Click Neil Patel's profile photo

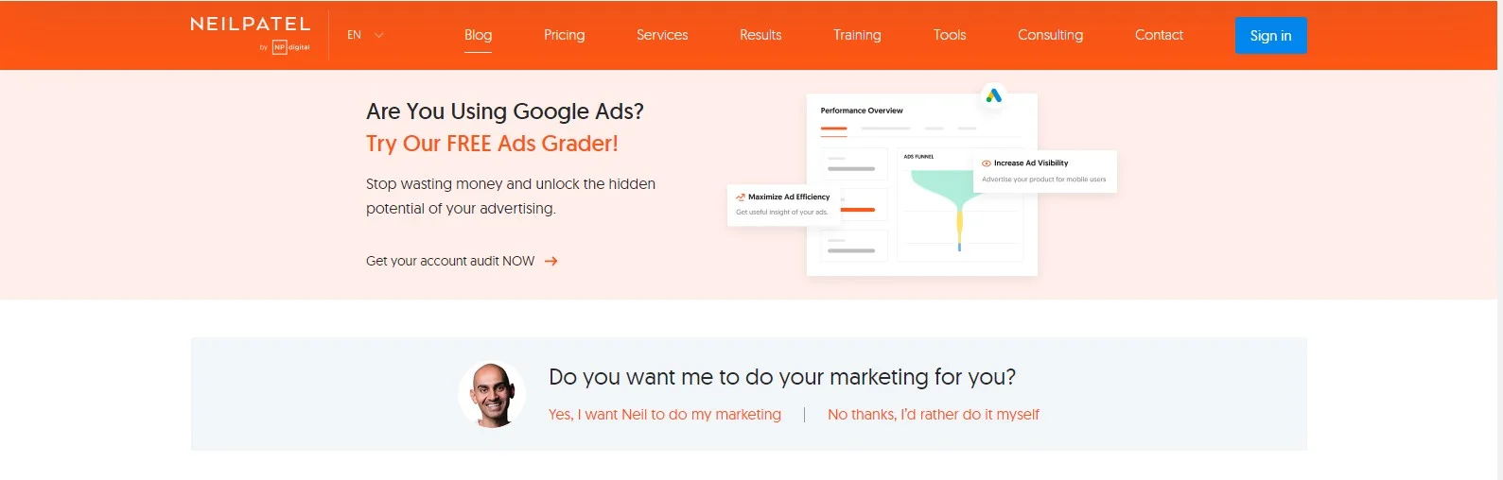point(492,394)
